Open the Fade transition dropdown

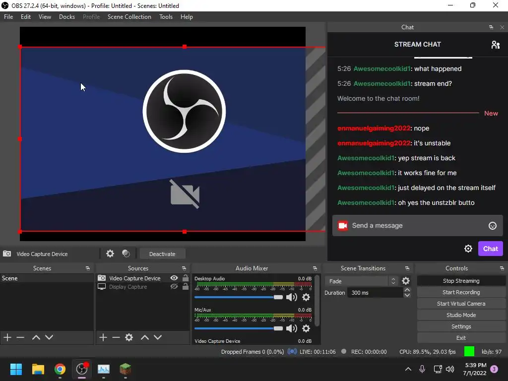pos(361,281)
